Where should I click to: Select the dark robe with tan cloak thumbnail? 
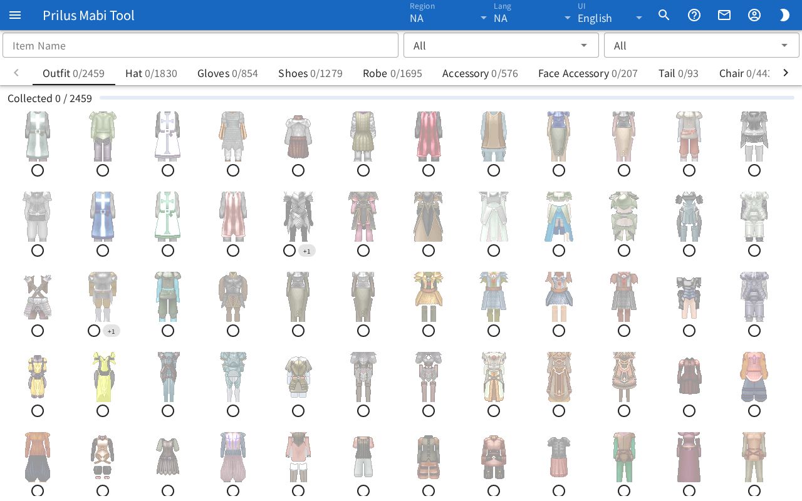[x=429, y=217]
